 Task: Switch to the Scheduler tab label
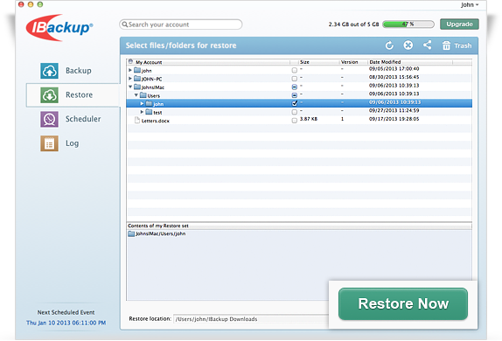[x=83, y=119]
